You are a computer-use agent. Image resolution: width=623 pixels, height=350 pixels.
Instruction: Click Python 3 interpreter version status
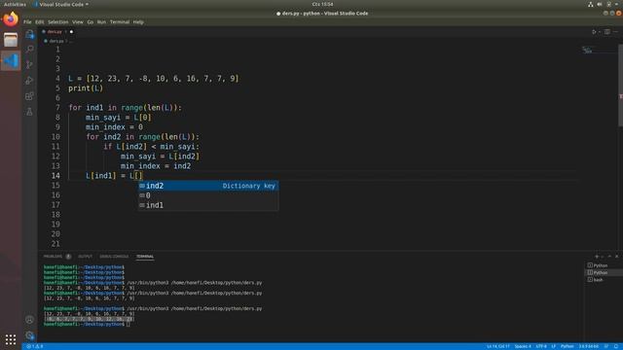click(x=588, y=346)
